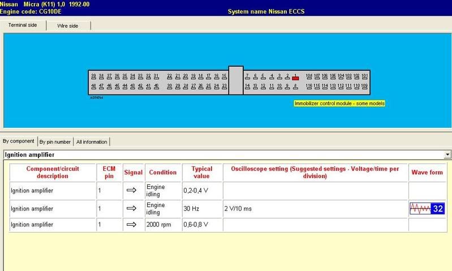Switch to the Wire side tab
The height and width of the screenshot is (271, 452).
(x=68, y=25)
